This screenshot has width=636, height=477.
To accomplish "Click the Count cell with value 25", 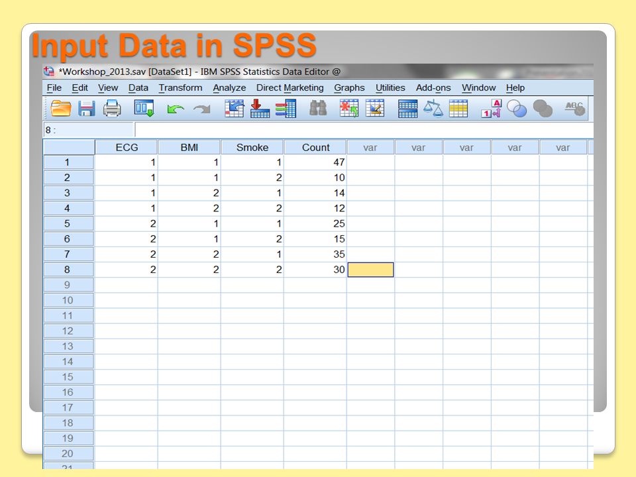I will click(315, 223).
